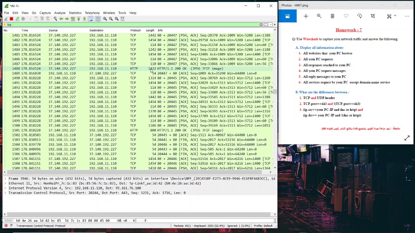Image resolution: width=415 pixels, height=233 pixels.
Task: Open the display filter history dropdown
Action: 271,25
